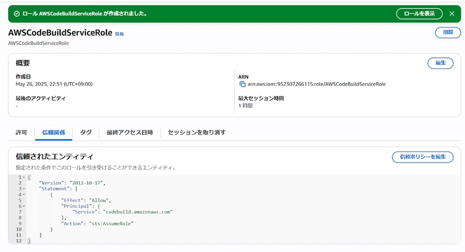Click the 最大セッション時間 label
The width and height of the screenshot is (465, 252).
[261, 98]
